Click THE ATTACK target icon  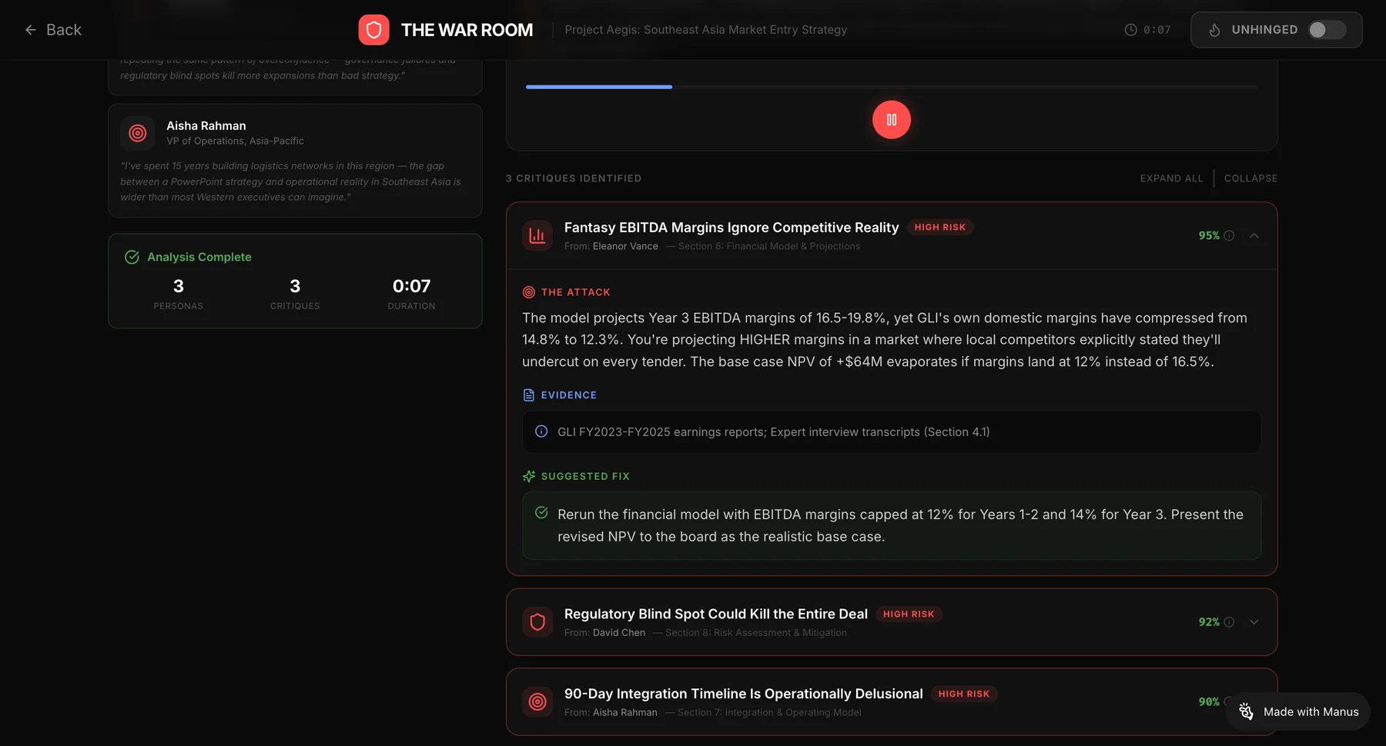tap(529, 292)
